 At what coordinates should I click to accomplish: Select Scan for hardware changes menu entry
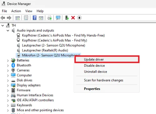click(107, 80)
